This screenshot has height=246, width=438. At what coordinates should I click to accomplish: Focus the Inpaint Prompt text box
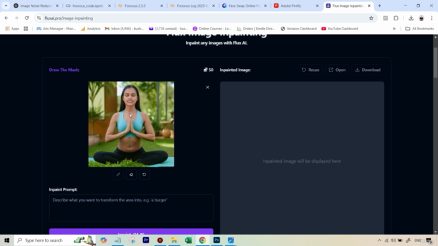click(x=131, y=208)
